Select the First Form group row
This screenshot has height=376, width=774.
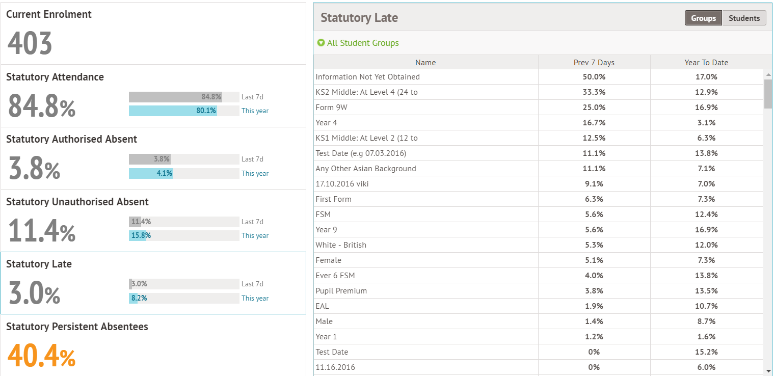tap(538, 199)
